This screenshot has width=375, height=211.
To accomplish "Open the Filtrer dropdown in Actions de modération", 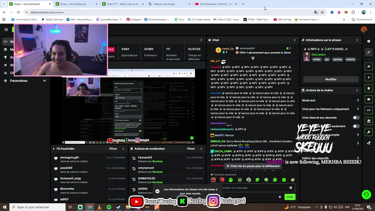I will (x=191, y=149).
